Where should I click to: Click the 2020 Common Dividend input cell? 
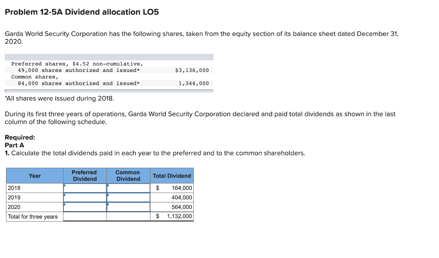128,207
